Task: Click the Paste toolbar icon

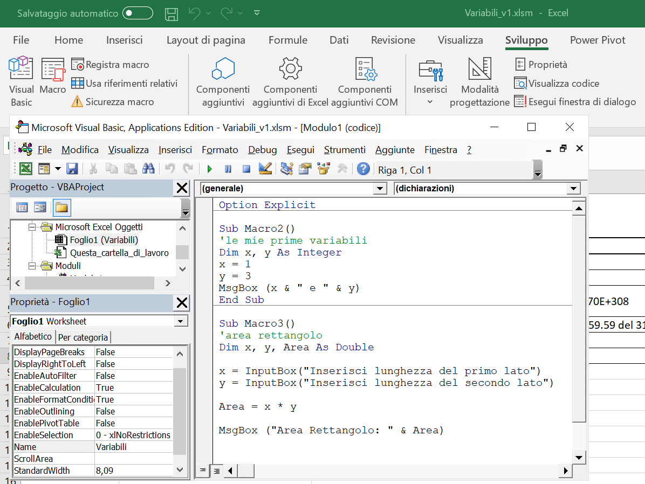Action: (131, 169)
